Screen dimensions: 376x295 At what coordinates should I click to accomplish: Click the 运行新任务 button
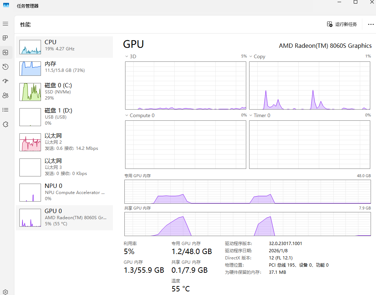(x=342, y=24)
